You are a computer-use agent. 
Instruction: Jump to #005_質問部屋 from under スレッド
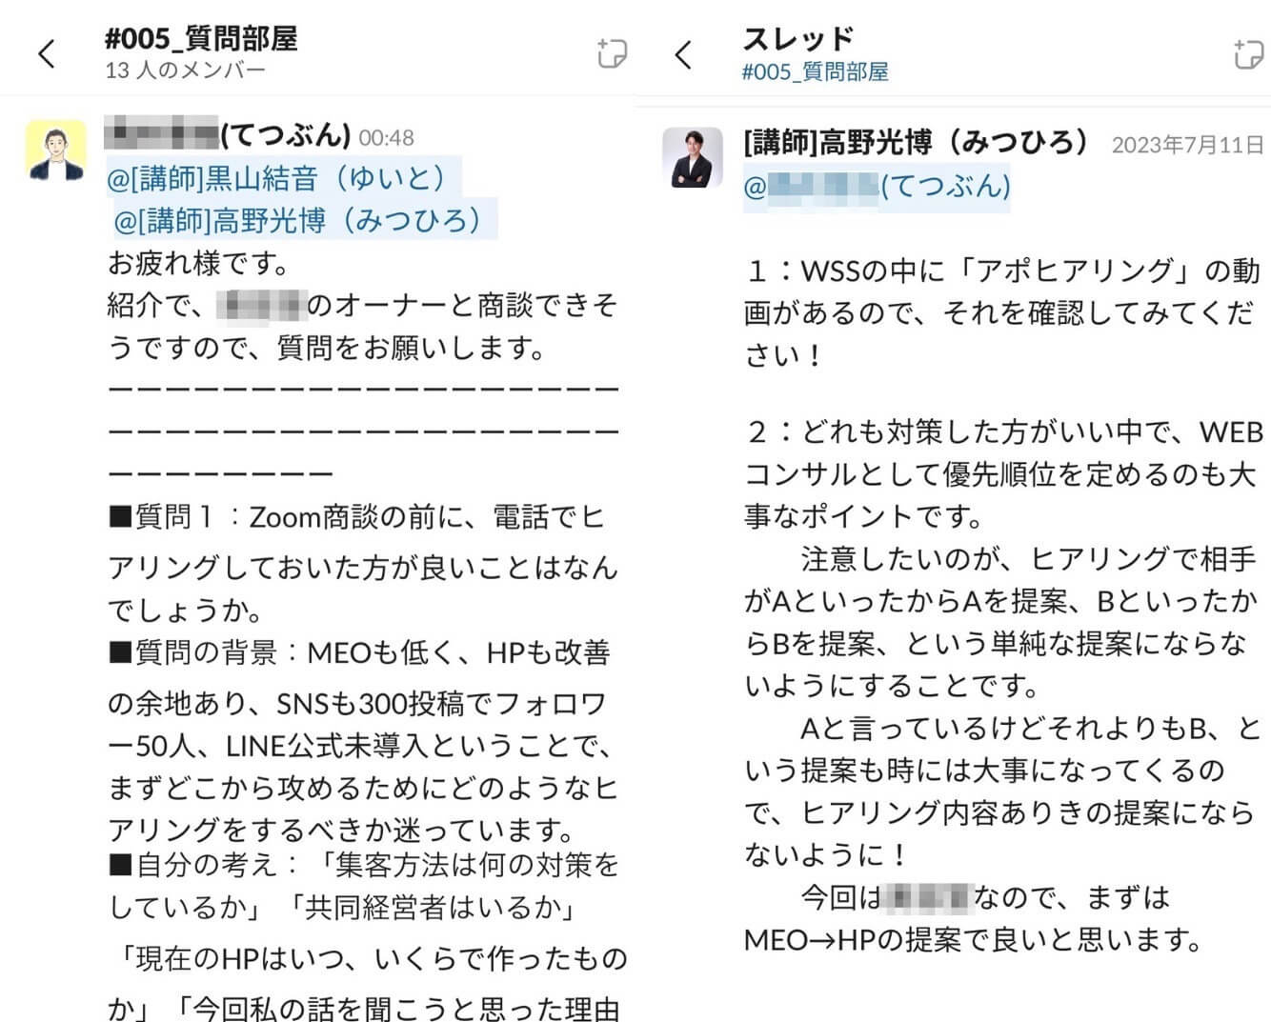[816, 71]
